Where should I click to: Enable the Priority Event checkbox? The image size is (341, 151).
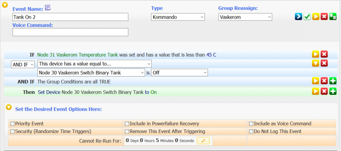[x=13, y=124]
